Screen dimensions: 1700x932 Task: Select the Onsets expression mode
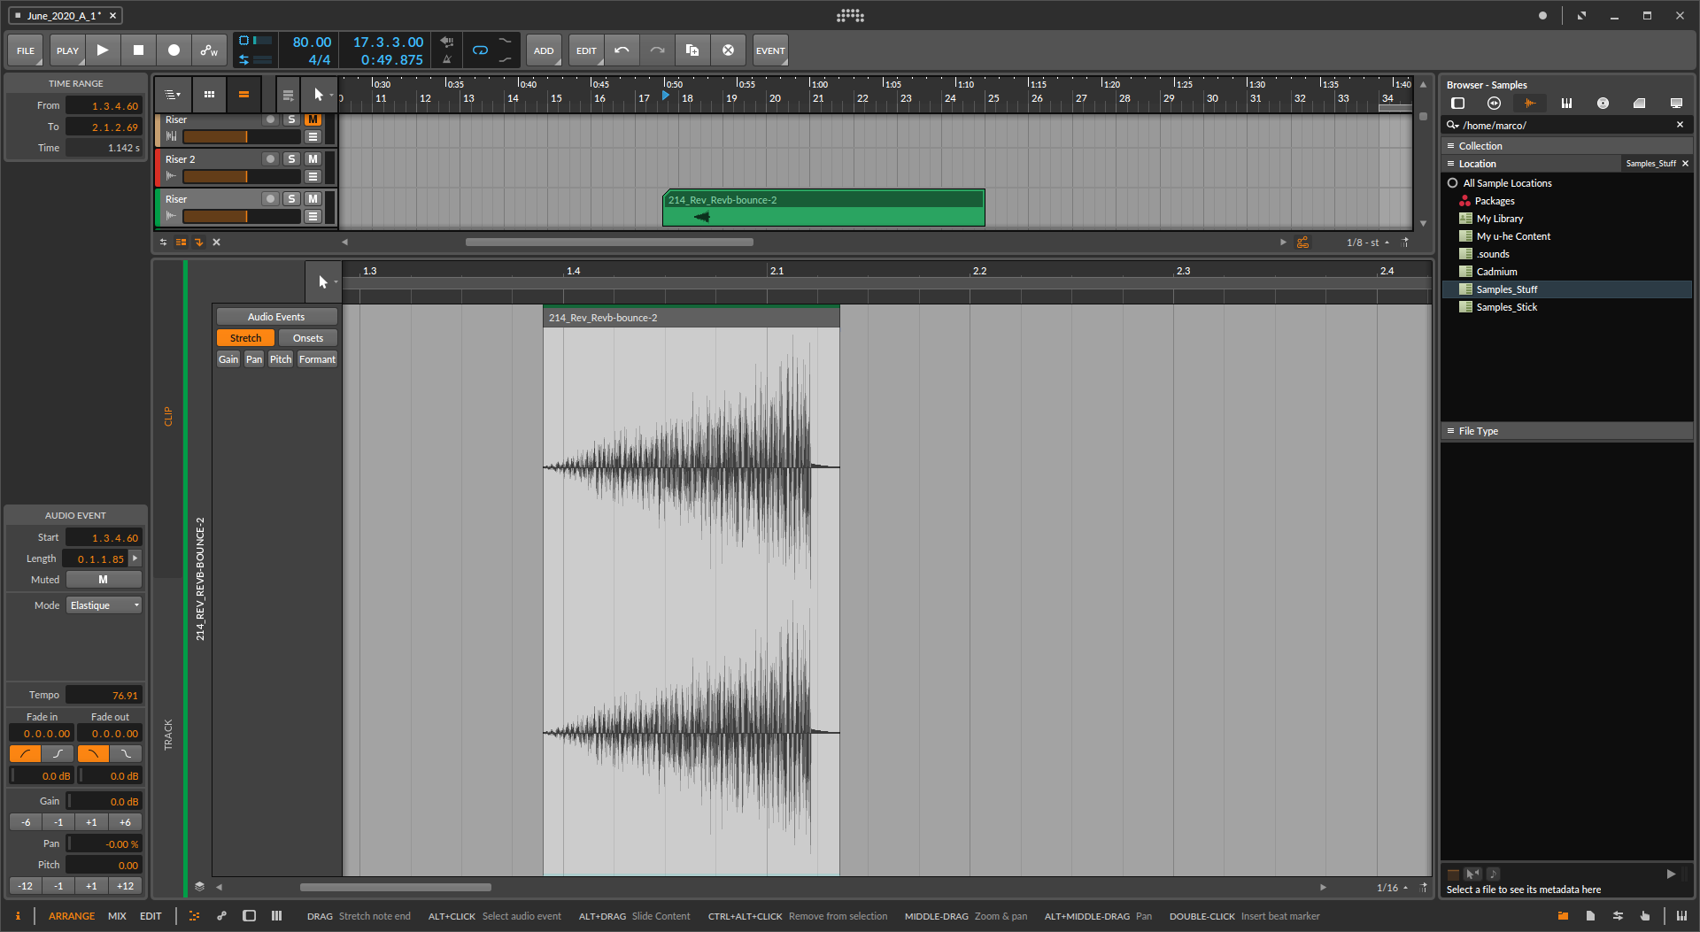(308, 338)
